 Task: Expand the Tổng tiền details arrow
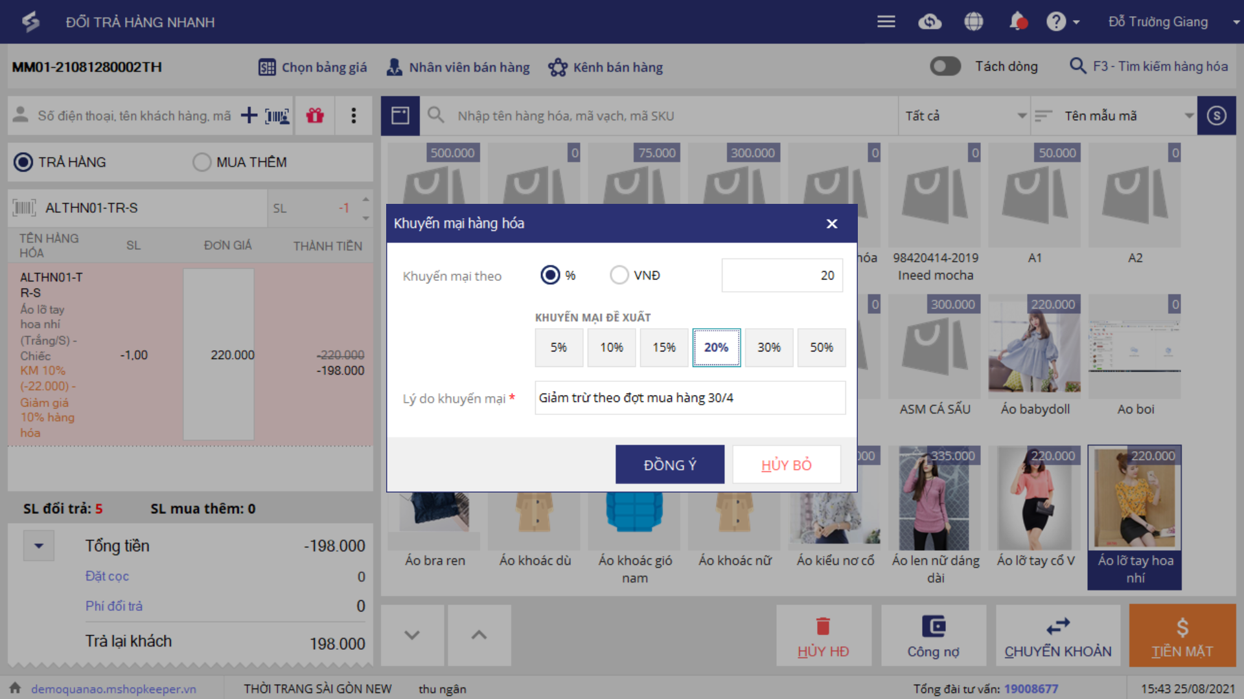(x=39, y=546)
